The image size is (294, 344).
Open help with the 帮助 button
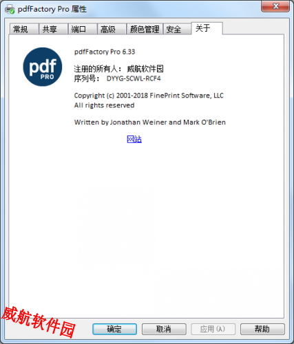coord(262,329)
